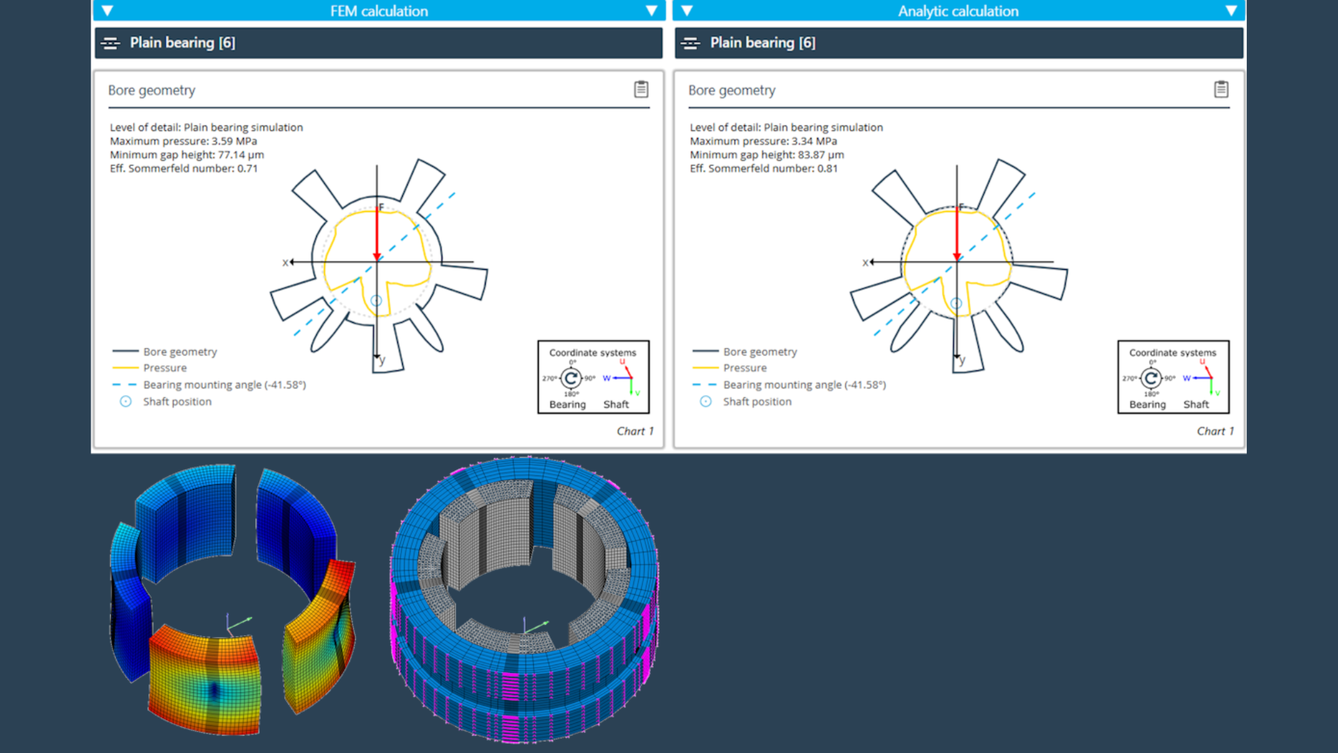Image resolution: width=1338 pixels, height=753 pixels.
Task: Click Bore geometry title in FEM panel
Action: point(151,91)
